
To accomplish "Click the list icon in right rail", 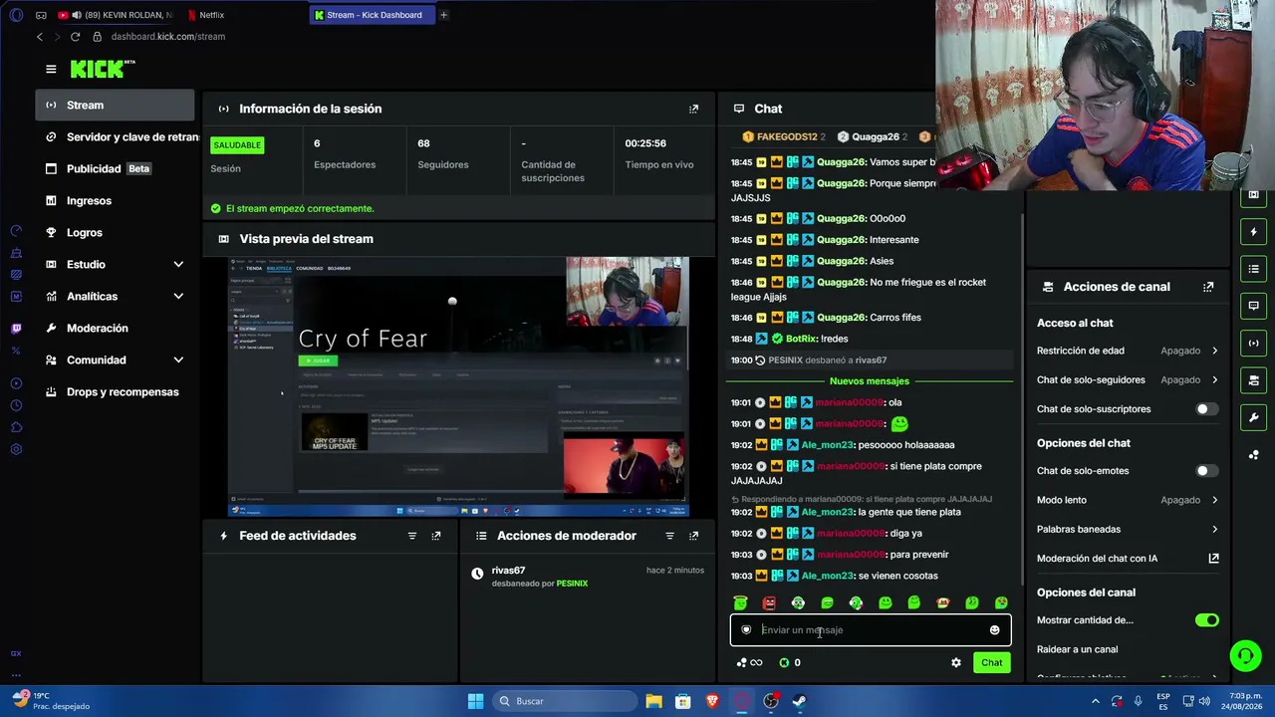I will pyautogui.click(x=1254, y=269).
